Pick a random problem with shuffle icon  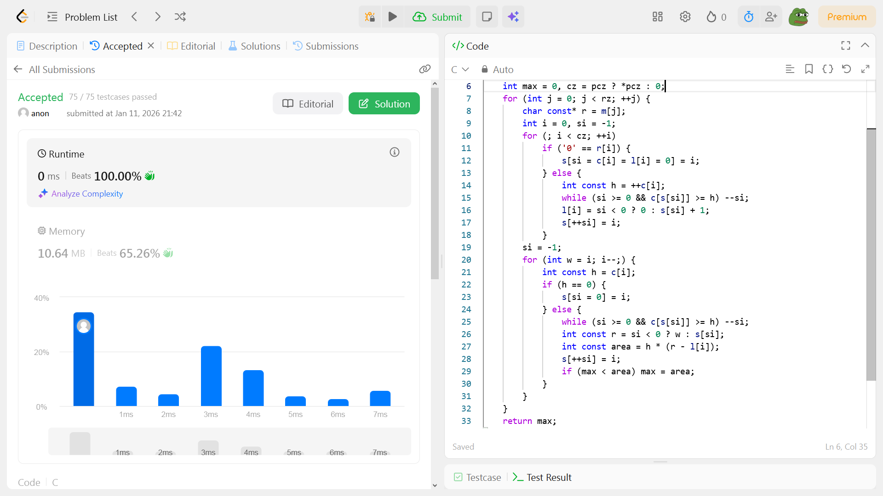[x=180, y=17]
